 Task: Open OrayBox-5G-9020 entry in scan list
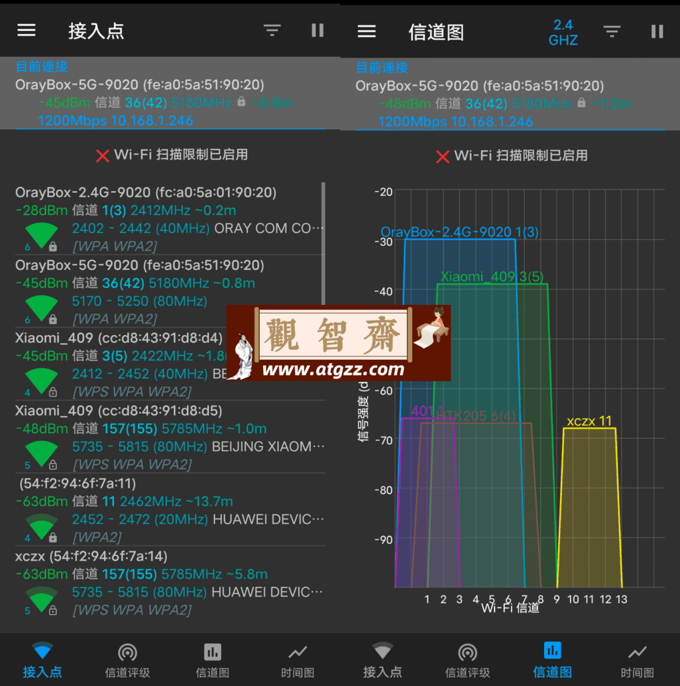pyautogui.click(x=169, y=291)
